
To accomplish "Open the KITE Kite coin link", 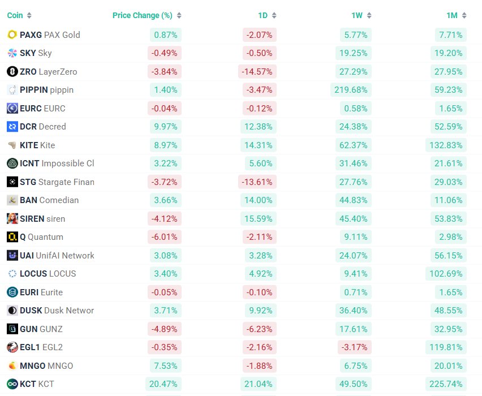I will (x=37, y=145).
